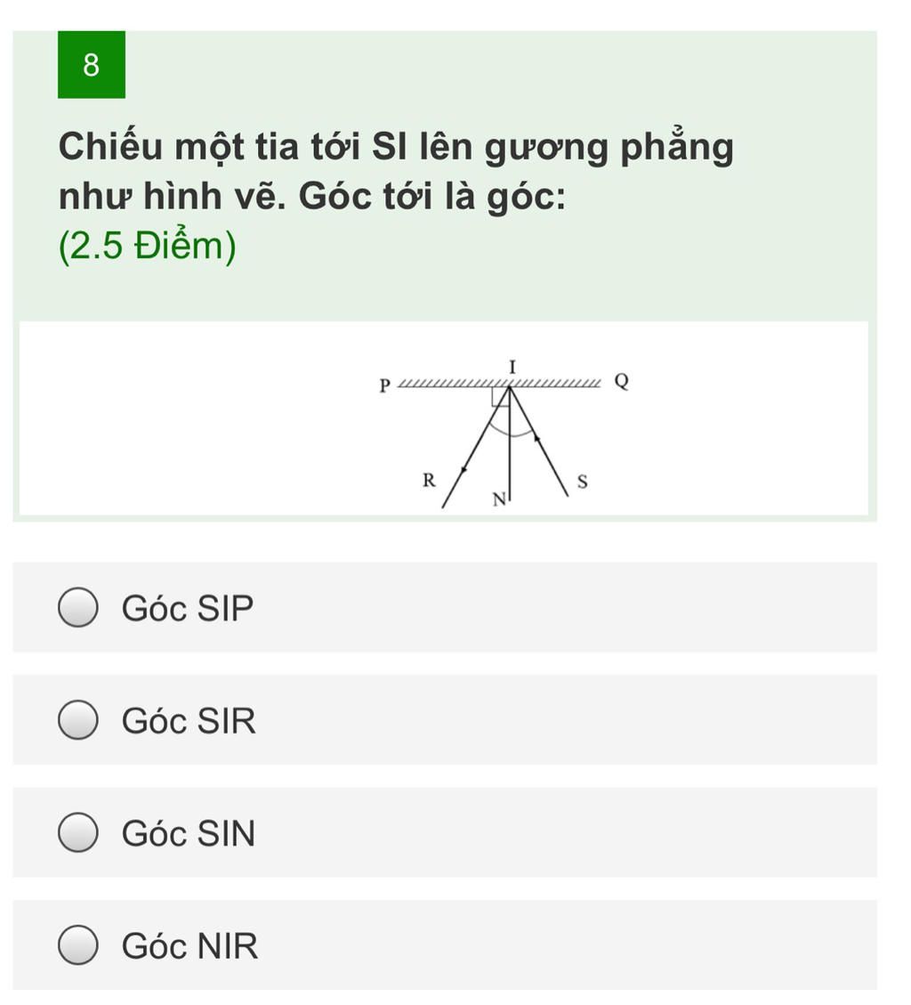This screenshot has height=1005, width=911.
Task: Click the normal line IN in diagram
Action: [x=510, y=443]
